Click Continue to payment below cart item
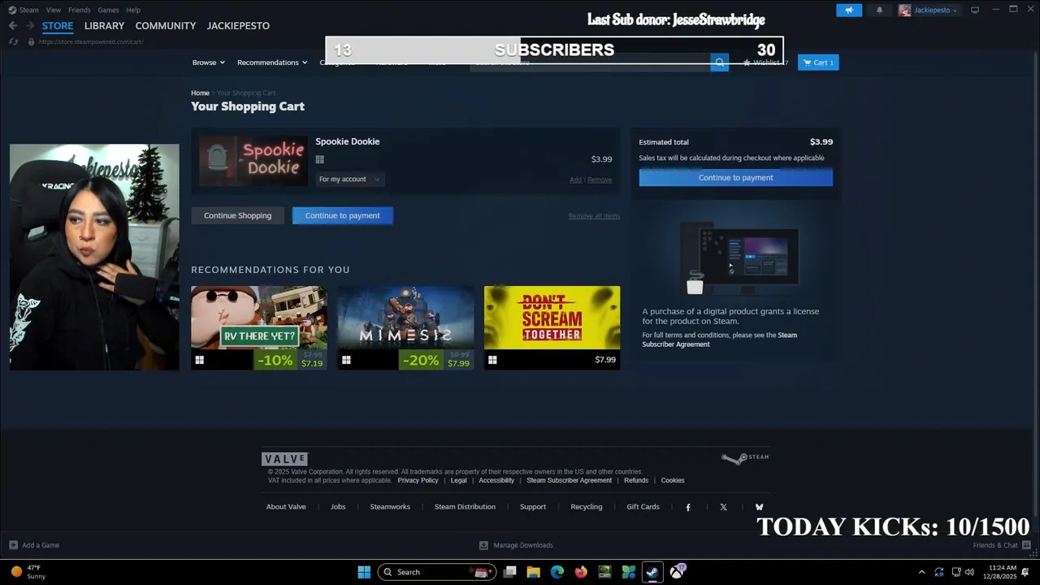 (x=342, y=215)
